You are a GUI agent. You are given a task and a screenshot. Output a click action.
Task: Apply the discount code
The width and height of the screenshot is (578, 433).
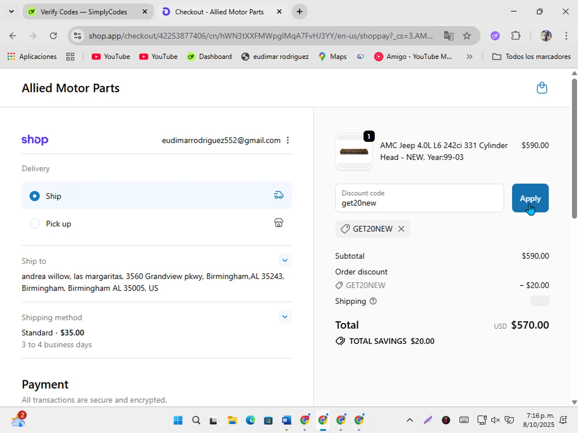click(530, 198)
